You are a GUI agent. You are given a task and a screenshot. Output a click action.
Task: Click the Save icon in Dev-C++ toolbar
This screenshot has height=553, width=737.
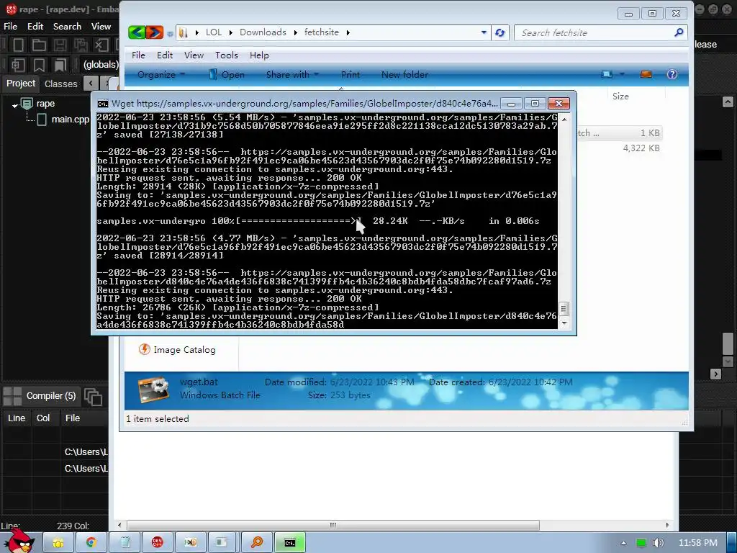tap(60, 45)
